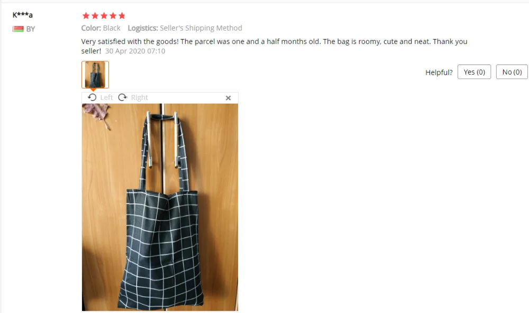Click the third red rating star
The width and height of the screenshot is (529, 313).
pos(104,15)
